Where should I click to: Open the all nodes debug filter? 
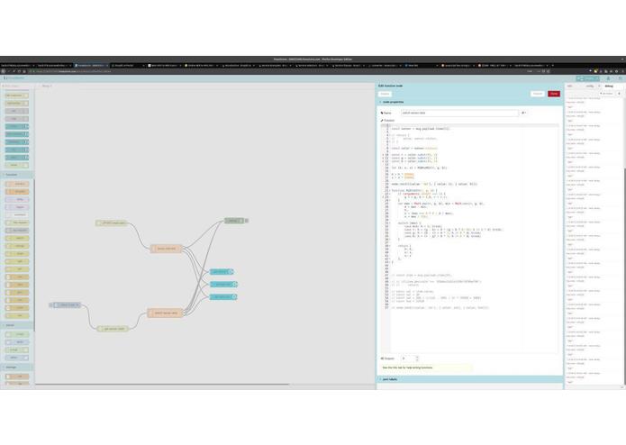point(606,94)
